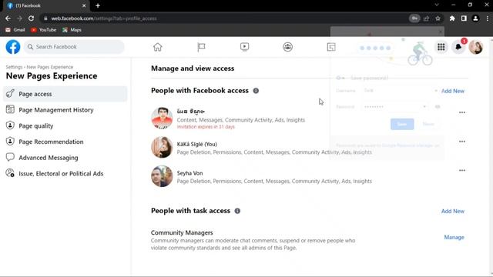The height and width of the screenshot is (277, 493).
Task: Open Issue, Electoral or Political Ads
Action: click(65, 174)
